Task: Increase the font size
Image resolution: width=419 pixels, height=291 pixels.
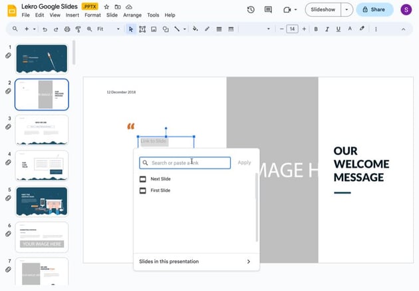Action: click(304, 29)
